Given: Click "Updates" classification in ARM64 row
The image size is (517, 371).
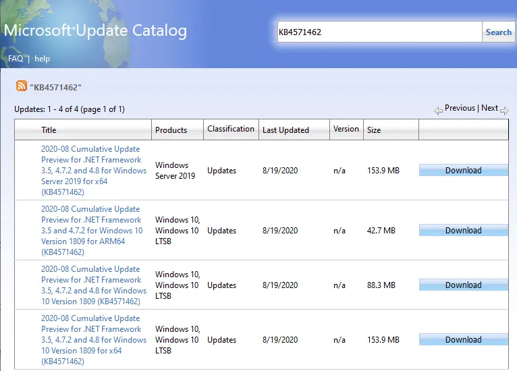Looking at the screenshot, I should (x=221, y=230).
